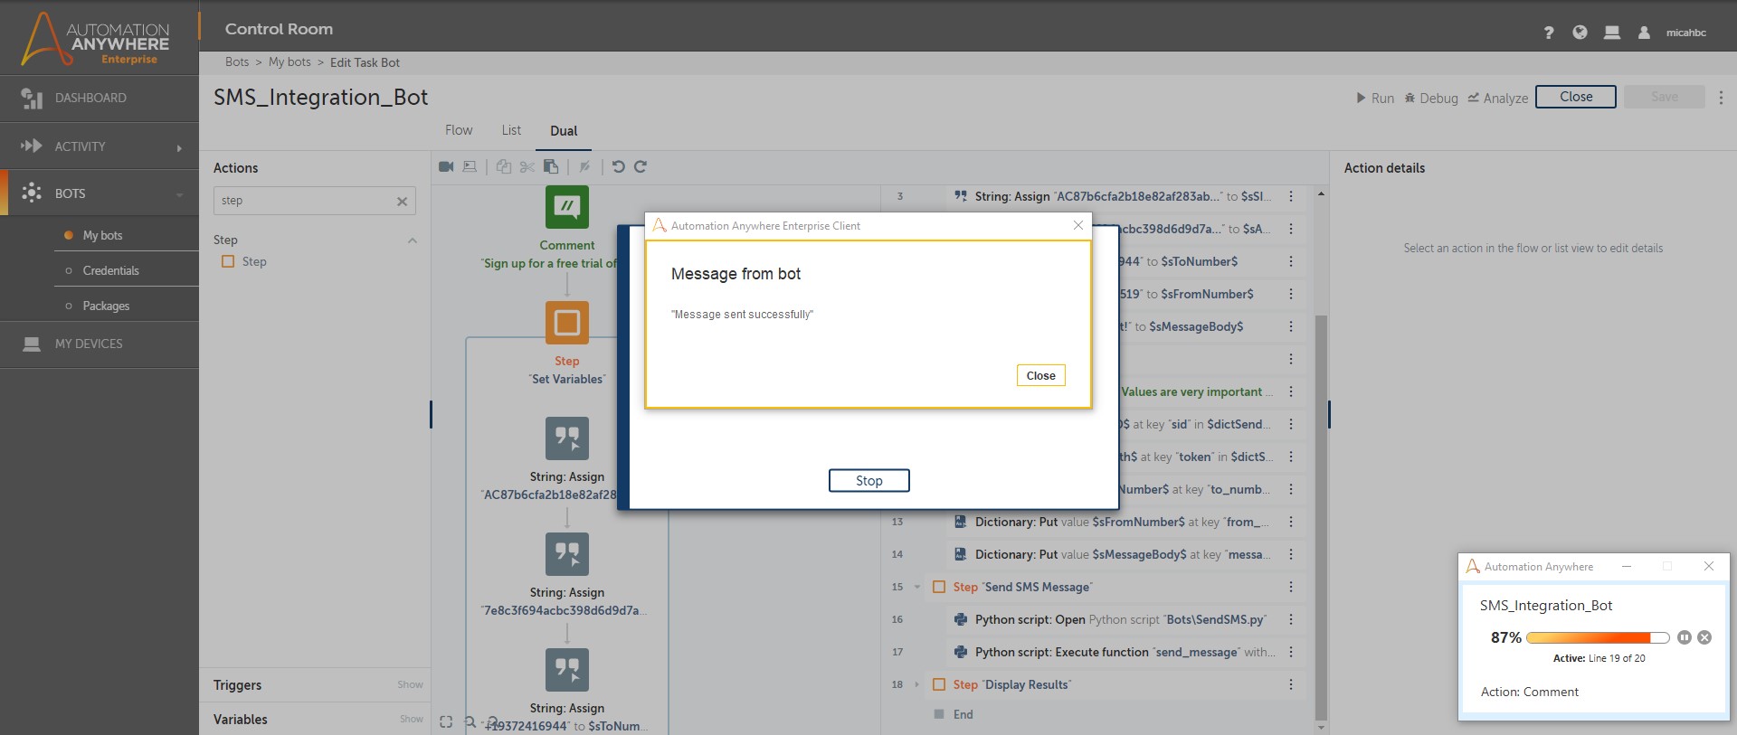Image resolution: width=1737 pixels, height=735 pixels.
Task: Click the start recording camera icon in toolbar
Action: coord(446,166)
